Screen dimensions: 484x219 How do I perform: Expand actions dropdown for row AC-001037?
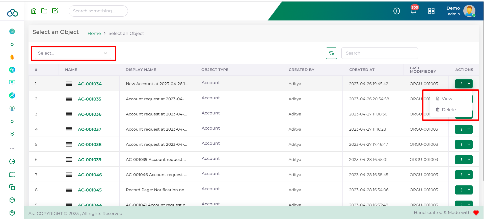pos(469,129)
